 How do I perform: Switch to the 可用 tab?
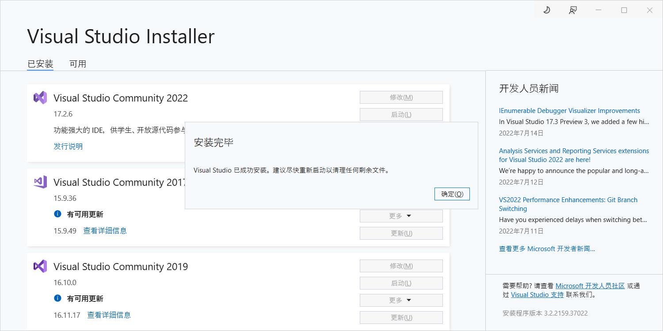(78, 64)
